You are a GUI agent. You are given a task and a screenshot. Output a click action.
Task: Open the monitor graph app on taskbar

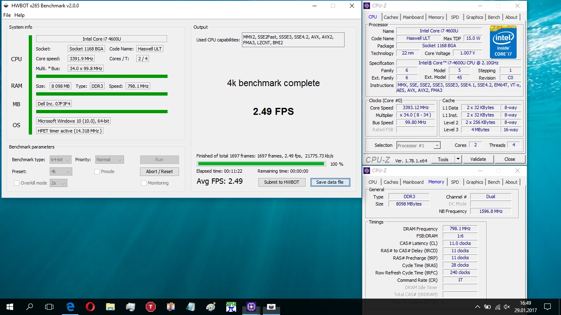pos(131,306)
